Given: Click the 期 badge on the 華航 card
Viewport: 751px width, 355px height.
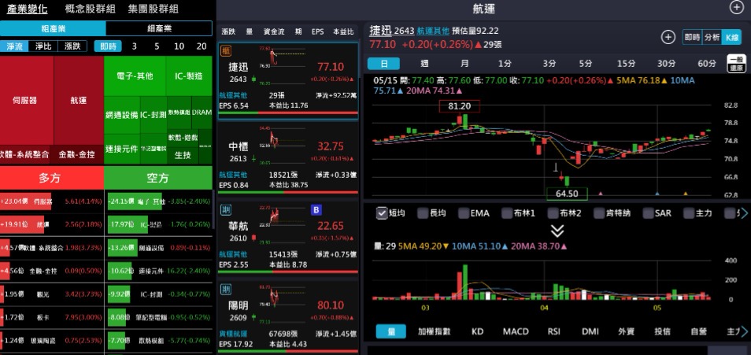Looking at the screenshot, I should tap(225, 210).
